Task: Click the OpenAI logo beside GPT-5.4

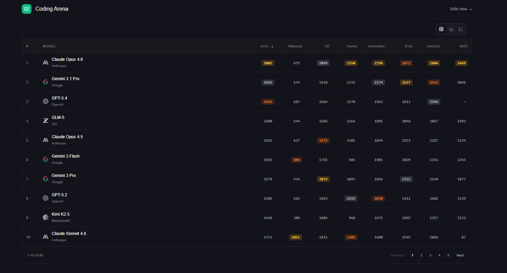Action: (46, 101)
